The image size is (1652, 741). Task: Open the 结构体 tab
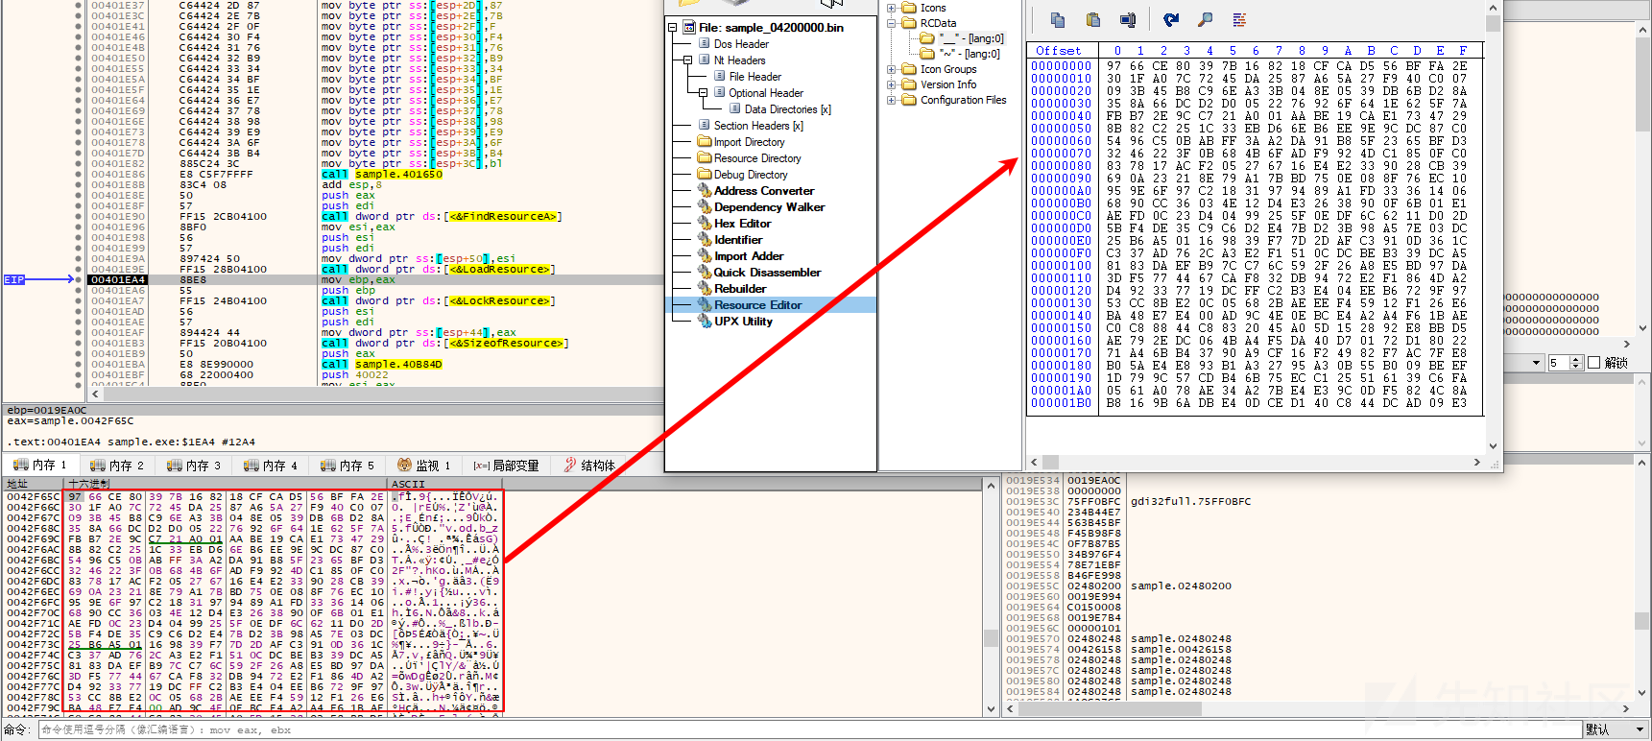(589, 466)
